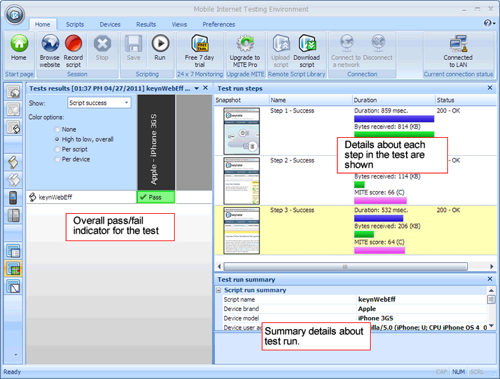Sort by the Duration column header
This screenshot has height=379, width=500.
point(393,100)
